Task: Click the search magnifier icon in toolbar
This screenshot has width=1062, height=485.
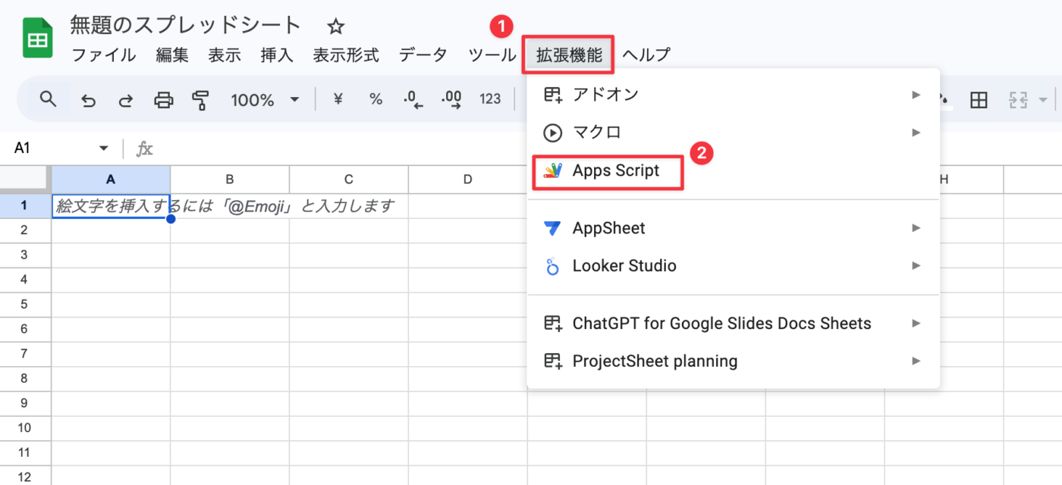Action: (x=49, y=99)
